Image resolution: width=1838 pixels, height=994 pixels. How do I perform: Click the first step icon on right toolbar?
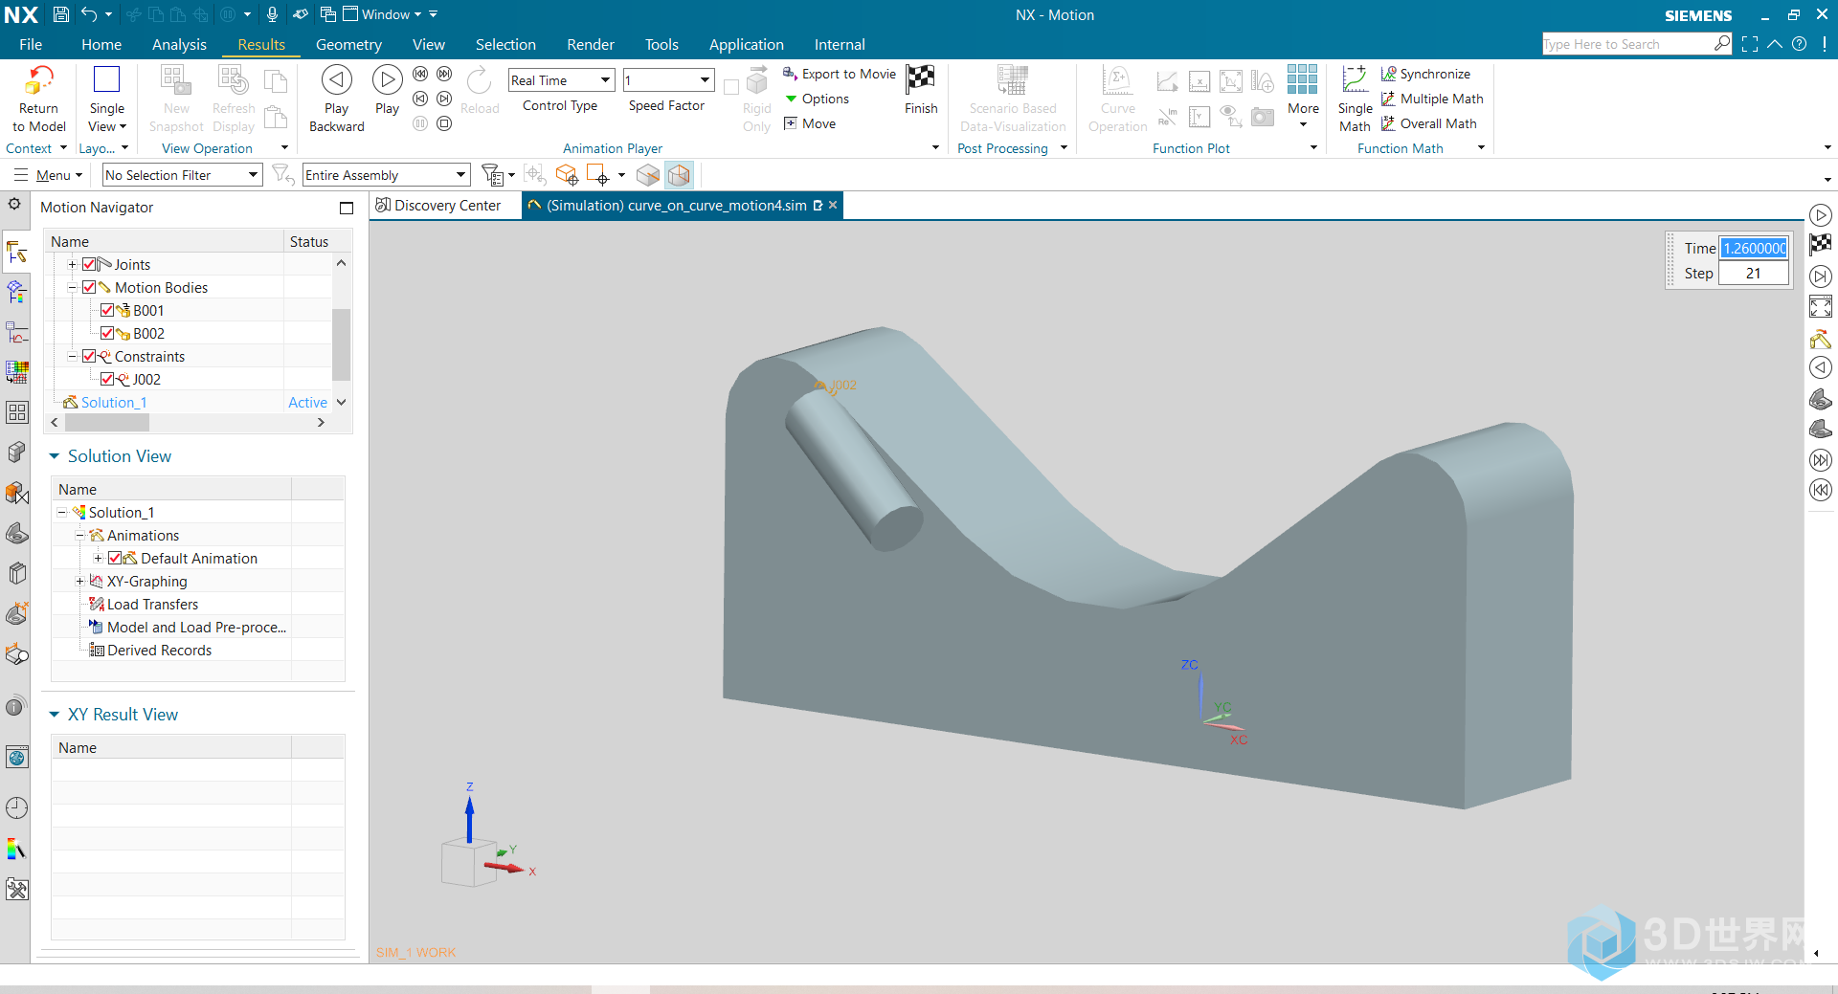click(x=1821, y=491)
